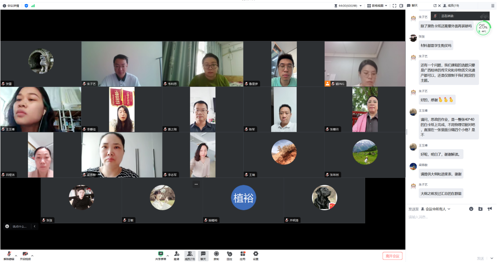Click 会议详情 meeting details
The width and height of the screenshot is (497, 262).
click(x=11, y=6)
